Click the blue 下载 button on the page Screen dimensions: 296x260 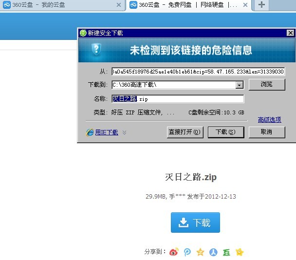[x=195, y=223]
